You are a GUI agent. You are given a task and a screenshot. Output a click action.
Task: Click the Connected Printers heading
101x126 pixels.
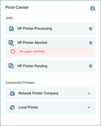[x=20, y=83]
